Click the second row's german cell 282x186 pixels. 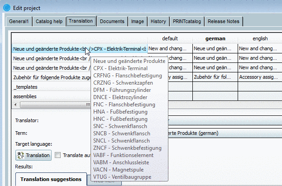pyautogui.click(x=215, y=58)
